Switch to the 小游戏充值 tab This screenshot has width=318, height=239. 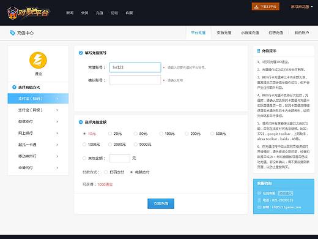tap(250, 32)
